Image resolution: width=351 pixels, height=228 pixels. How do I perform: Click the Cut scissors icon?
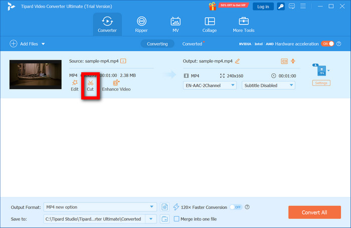pos(90,82)
